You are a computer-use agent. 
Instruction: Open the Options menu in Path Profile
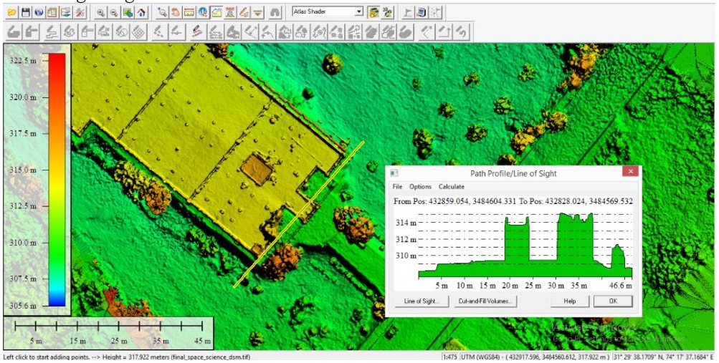(421, 187)
